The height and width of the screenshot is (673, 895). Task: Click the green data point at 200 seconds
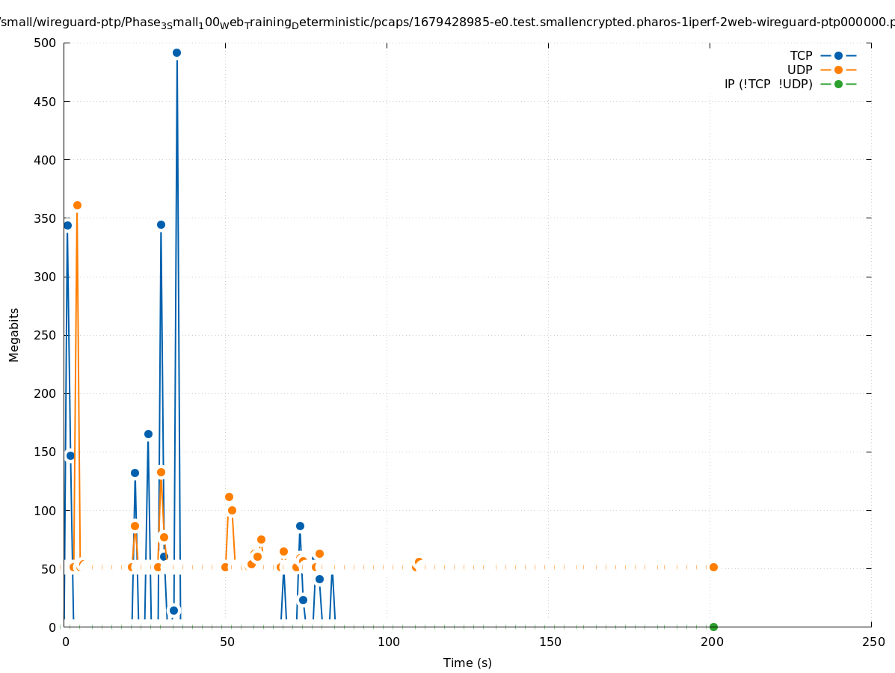713,627
